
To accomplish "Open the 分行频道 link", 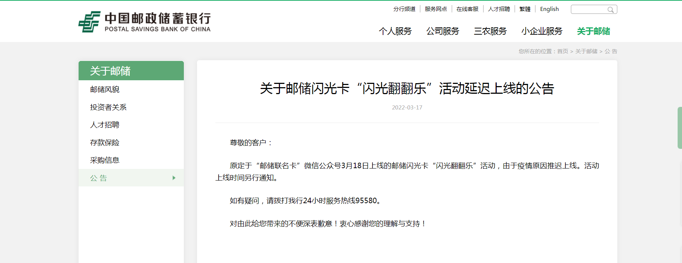I will (x=404, y=9).
